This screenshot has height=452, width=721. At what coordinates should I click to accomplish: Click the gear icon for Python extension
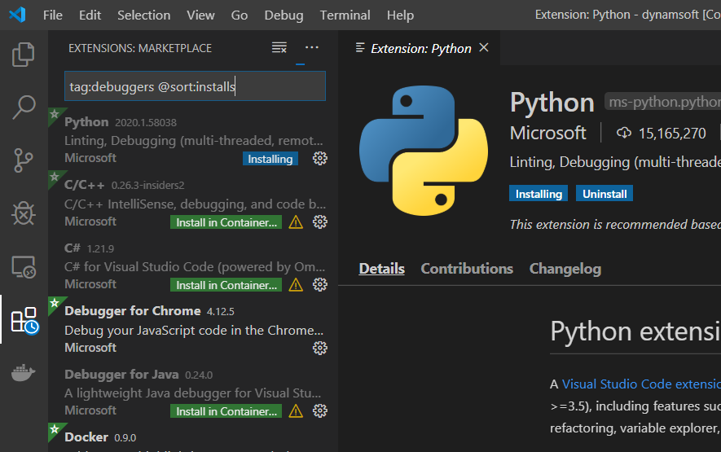[x=320, y=158]
